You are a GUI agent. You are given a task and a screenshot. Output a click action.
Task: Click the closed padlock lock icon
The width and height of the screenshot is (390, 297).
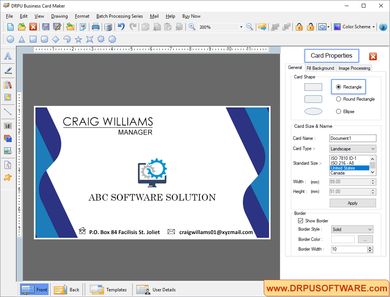(x=299, y=27)
